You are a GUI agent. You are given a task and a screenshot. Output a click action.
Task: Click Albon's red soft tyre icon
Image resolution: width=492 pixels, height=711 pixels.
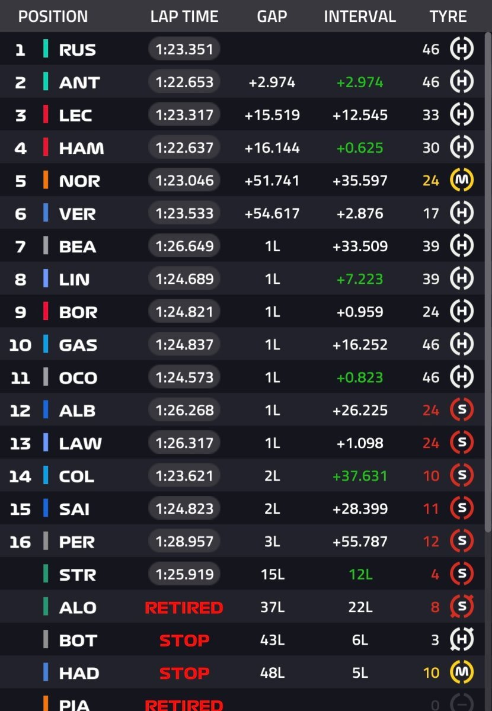pyautogui.click(x=462, y=409)
